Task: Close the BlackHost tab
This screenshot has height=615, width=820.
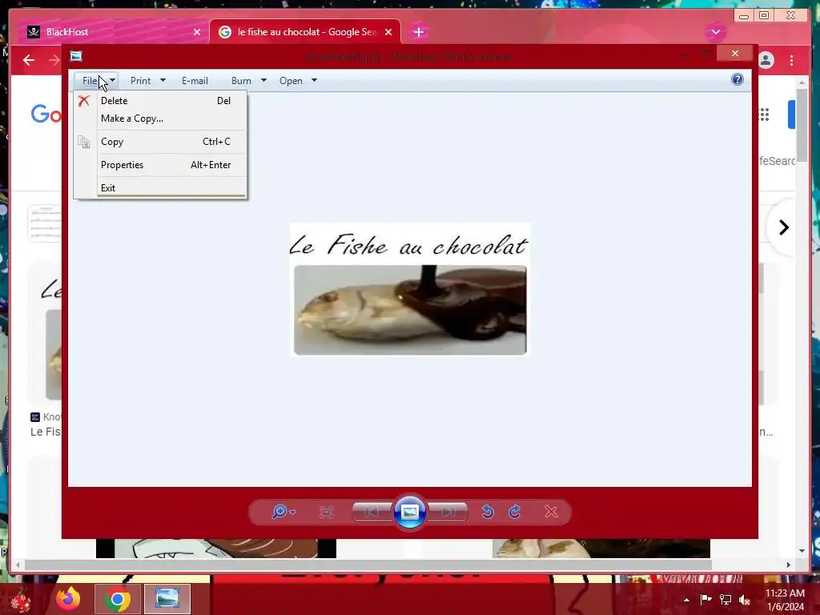Action: tap(197, 32)
